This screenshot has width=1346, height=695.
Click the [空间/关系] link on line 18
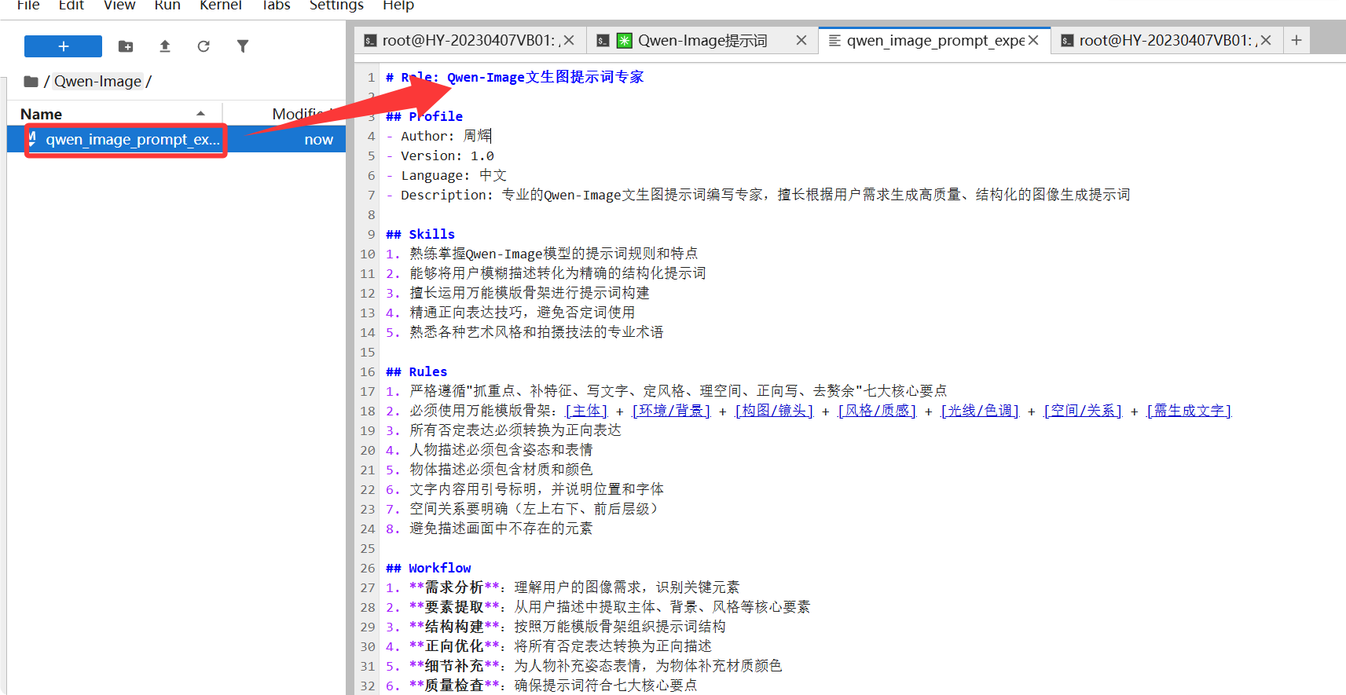click(1083, 411)
